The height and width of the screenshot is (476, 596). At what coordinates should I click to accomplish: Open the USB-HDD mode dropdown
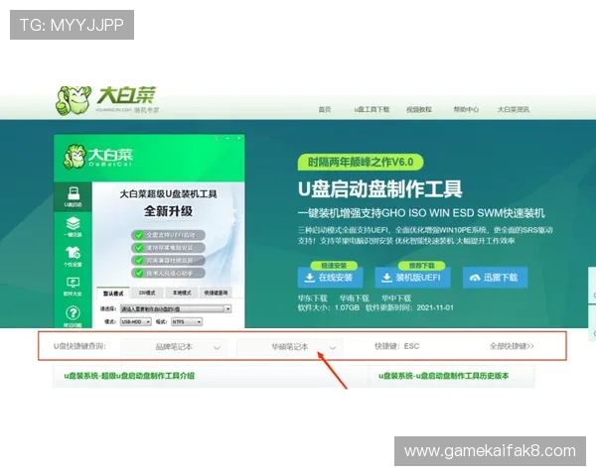click(x=136, y=322)
